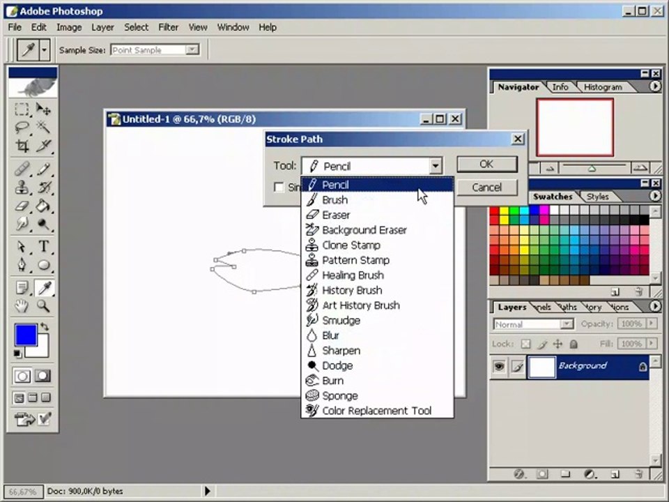This screenshot has height=502, width=669.
Task: Select the Notes tool
Action: pos(22,288)
